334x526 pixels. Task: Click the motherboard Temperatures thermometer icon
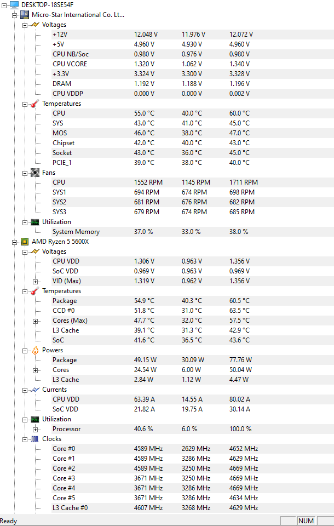pyautogui.click(x=35, y=104)
